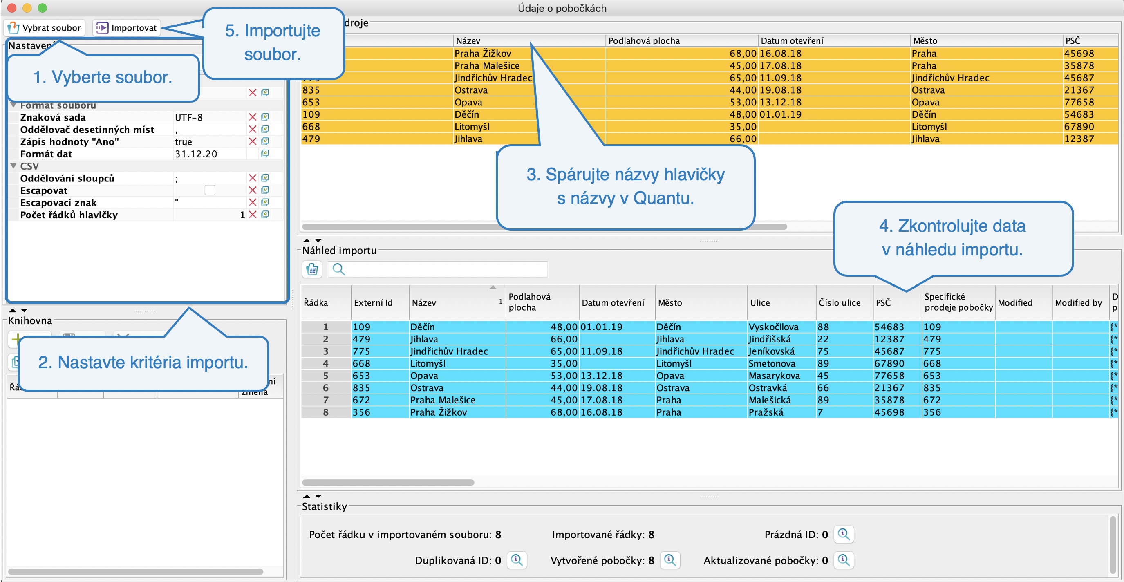
Task: Click the Modified column header in preview
Action: pos(1023,302)
